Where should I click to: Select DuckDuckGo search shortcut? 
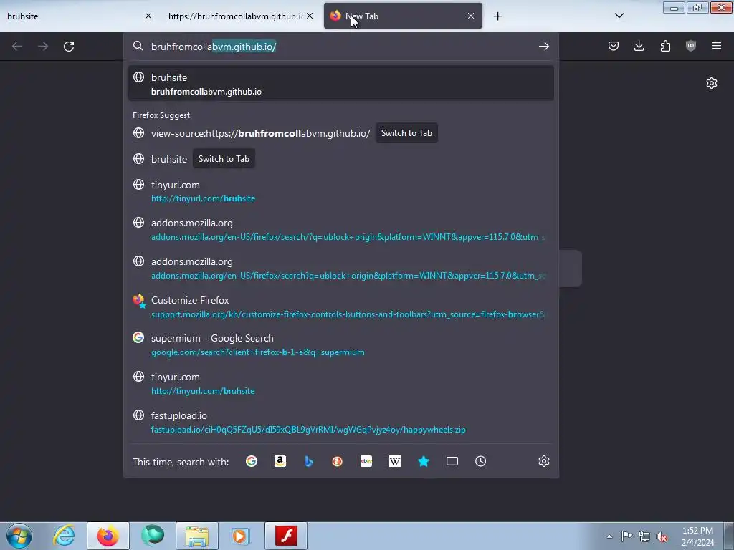click(338, 462)
